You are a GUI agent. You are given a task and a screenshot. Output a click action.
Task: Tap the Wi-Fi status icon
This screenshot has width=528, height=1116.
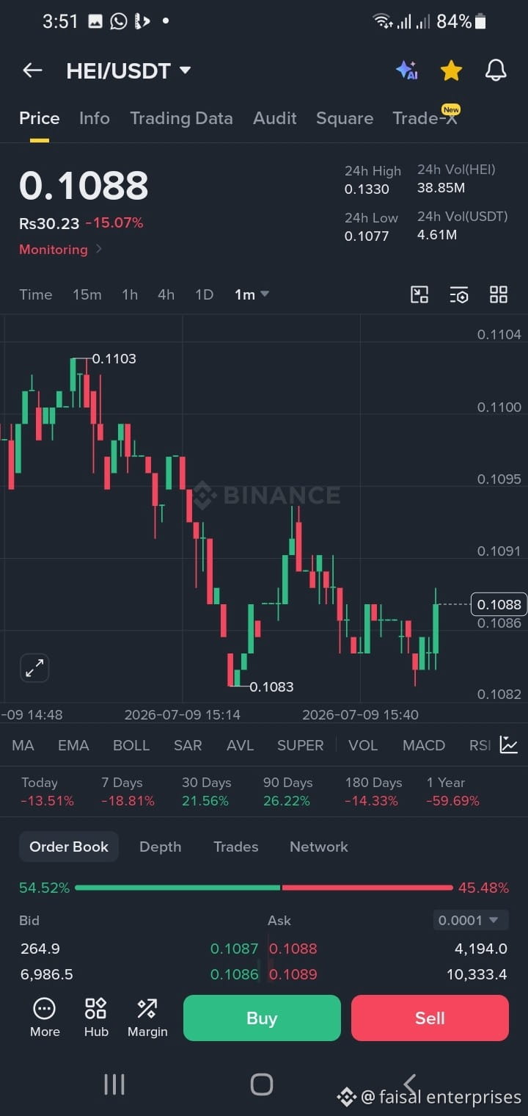(x=382, y=21)
